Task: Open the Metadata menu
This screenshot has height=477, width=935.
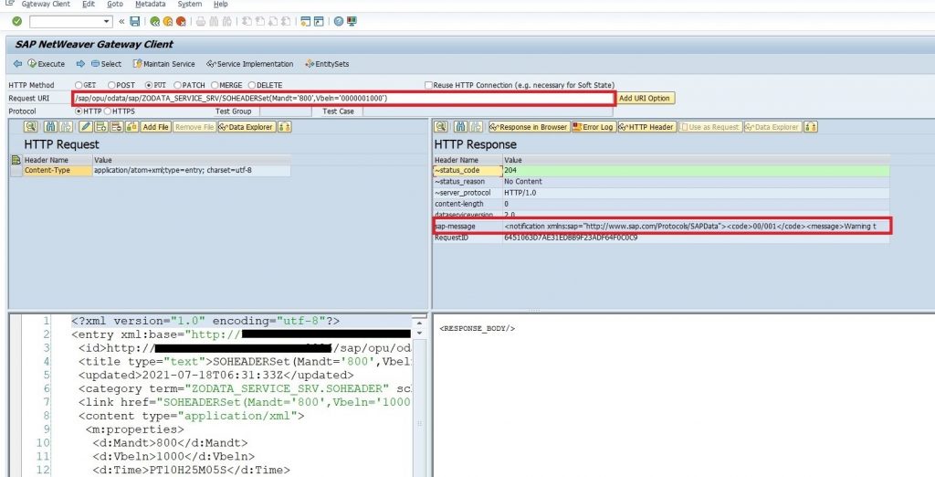Action: pos(151,5)
